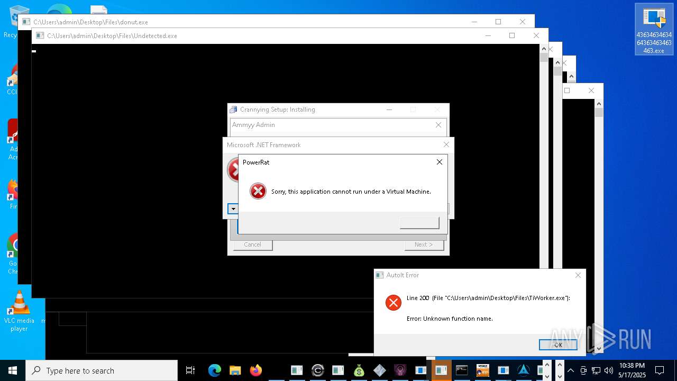Expand details arrow in the .NET Framework dialog

click(233, 208)
